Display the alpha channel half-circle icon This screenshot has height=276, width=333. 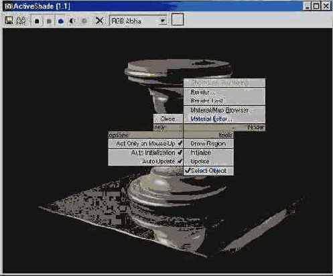coord(72,21)
